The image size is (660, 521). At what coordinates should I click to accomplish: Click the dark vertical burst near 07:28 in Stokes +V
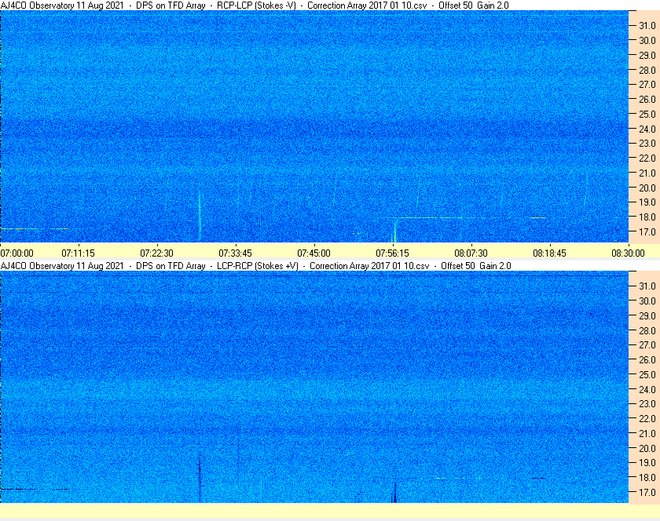tap(200, 476)
